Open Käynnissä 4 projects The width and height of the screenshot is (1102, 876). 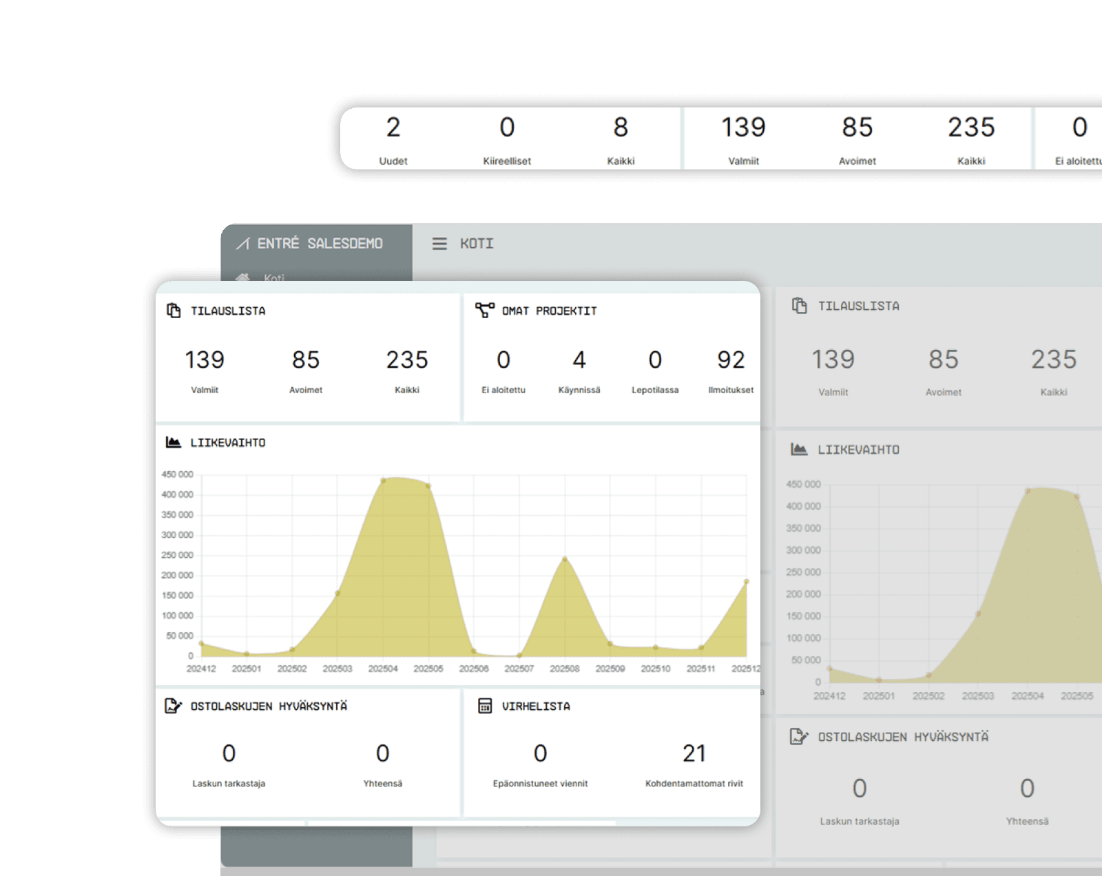(579, 371)
